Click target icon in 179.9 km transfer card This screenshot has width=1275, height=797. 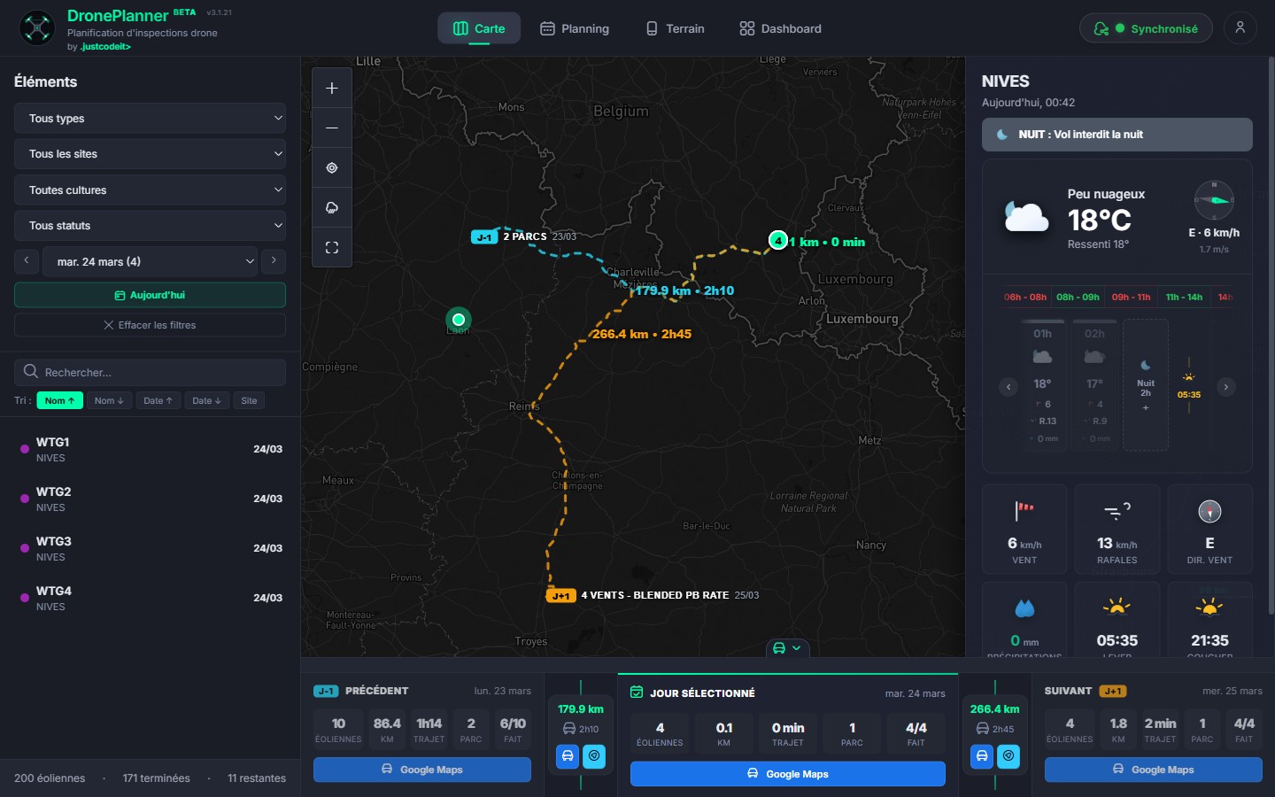click(594, 756)
